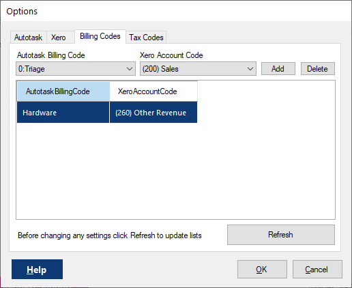Select the Hardware row cell
The width and height of the screenshot is (352, 288).
[63, 113]
